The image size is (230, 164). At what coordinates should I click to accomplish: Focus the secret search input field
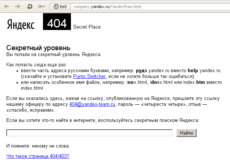tap(89, 133)
